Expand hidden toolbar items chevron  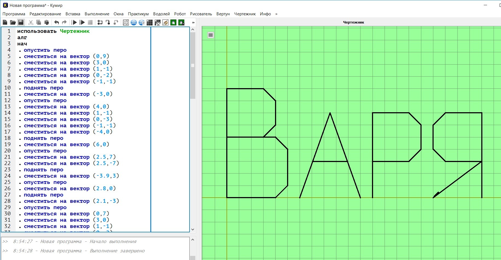[193, 22]
